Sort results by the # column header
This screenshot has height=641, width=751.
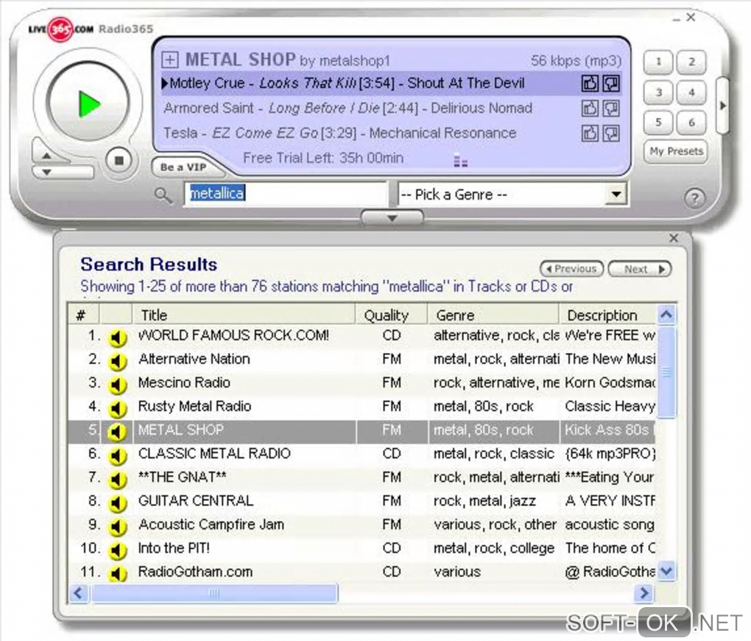83,315
